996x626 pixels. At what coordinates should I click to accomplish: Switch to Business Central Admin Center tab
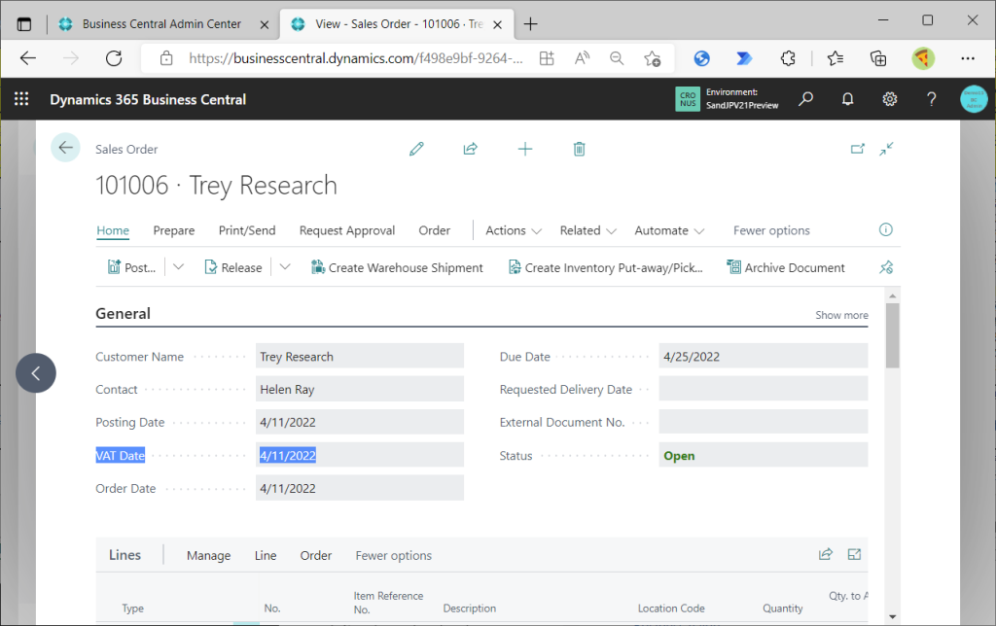tap(161, 24)
